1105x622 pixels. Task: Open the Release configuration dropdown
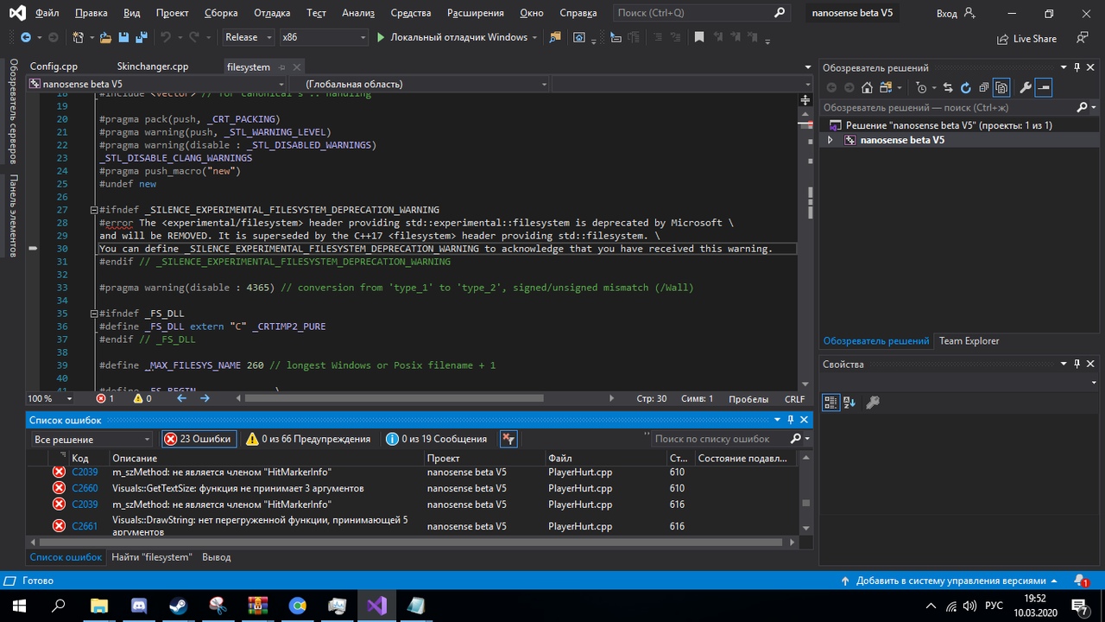click(x=248, y=38)
